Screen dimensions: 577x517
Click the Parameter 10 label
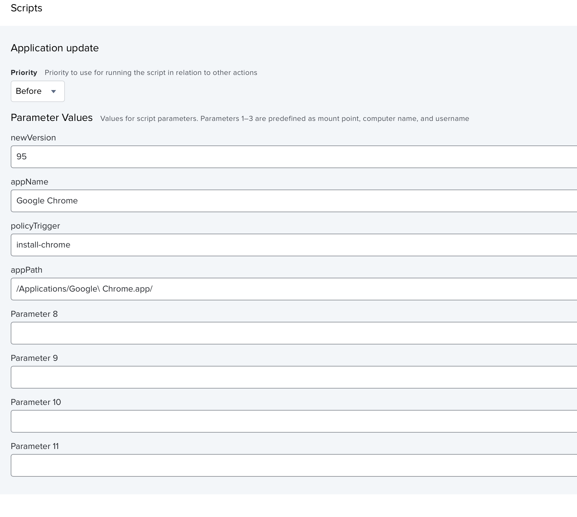(x=36, y=402)
